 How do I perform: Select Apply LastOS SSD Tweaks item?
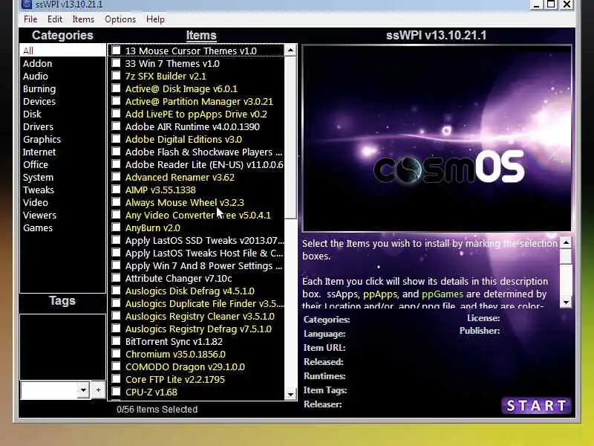pos(204,240)
